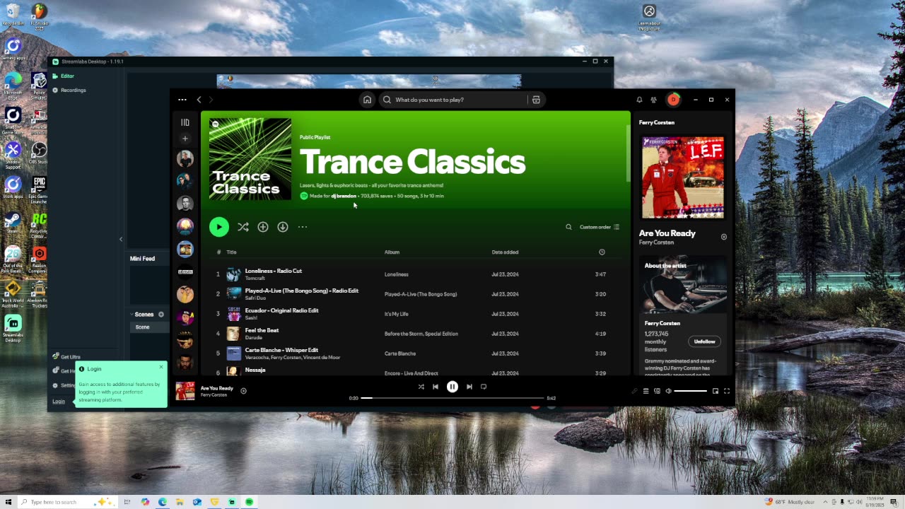The image size is (905, 509).
Task: Open the Editor tab in Streamlabs
Action: click(63, 76)
